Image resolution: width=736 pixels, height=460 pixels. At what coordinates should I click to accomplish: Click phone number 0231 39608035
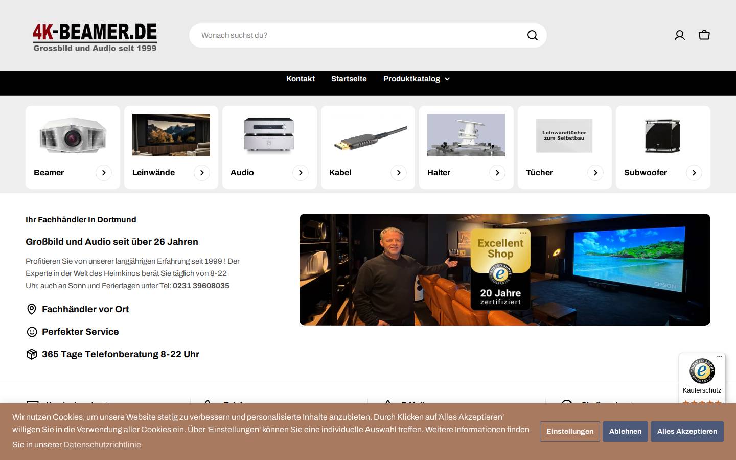[x=201, y=286]
